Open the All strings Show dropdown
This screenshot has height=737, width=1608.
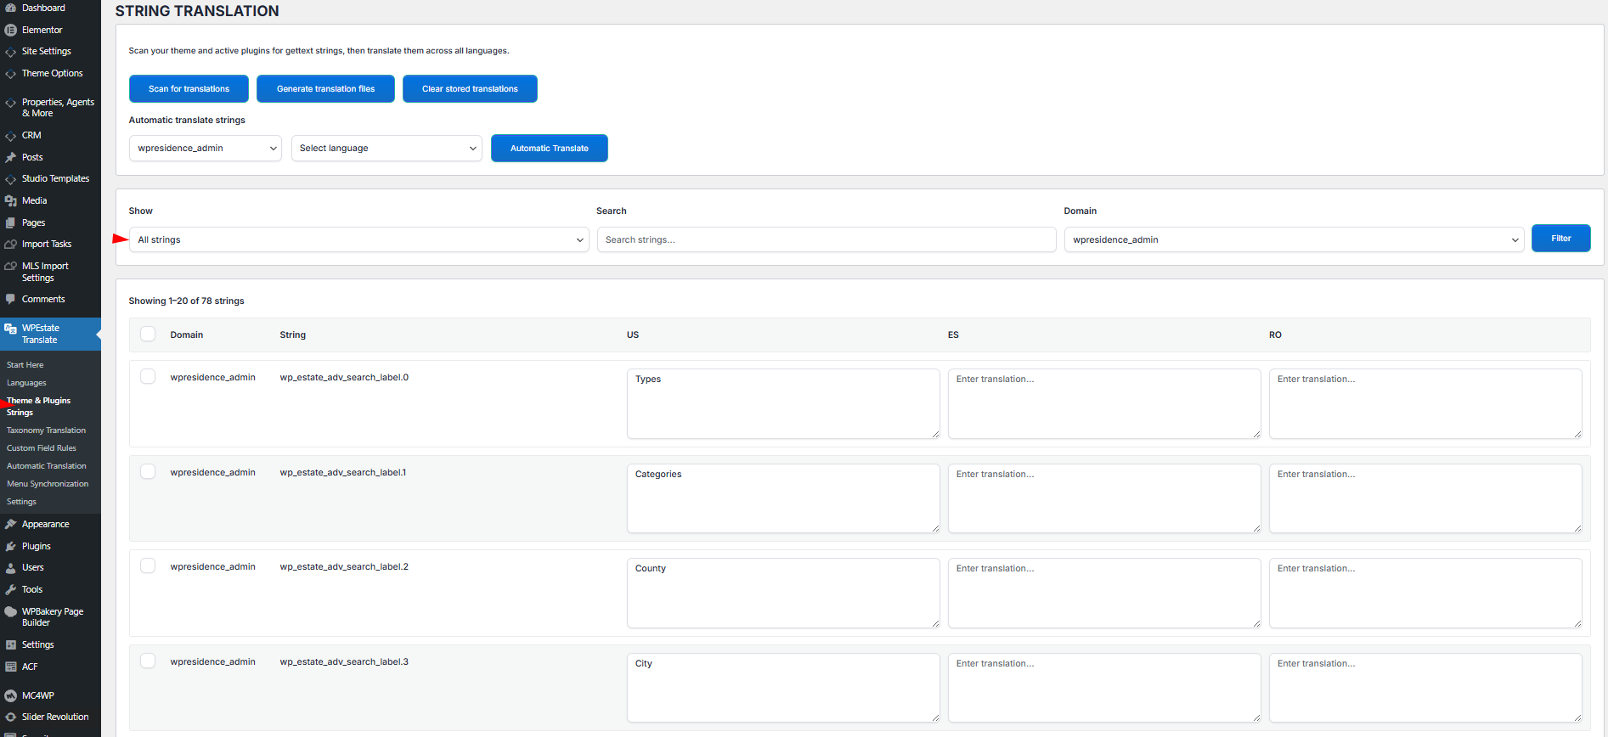tap(358, 240)
